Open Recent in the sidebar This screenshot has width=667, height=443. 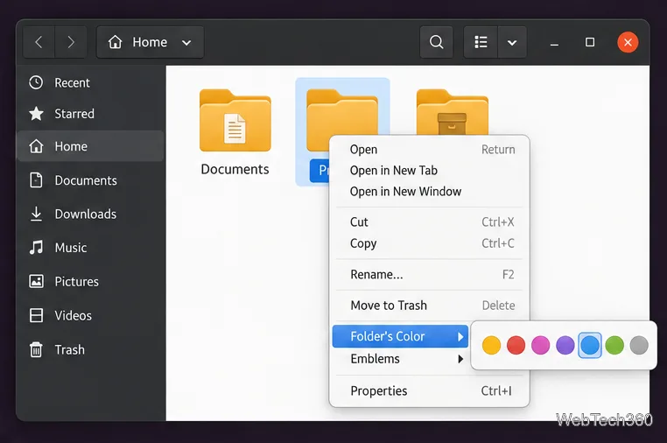(90, 82)
